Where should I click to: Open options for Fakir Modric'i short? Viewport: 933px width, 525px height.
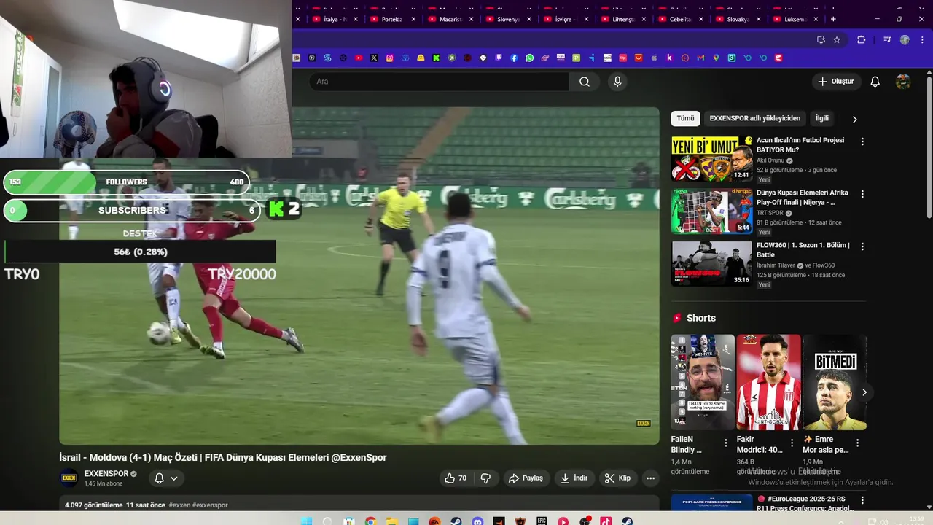[792, 443]
